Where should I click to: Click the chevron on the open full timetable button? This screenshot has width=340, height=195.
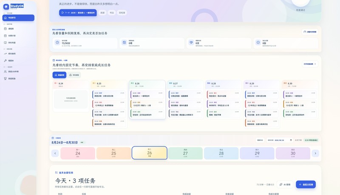tap(315, 64)
